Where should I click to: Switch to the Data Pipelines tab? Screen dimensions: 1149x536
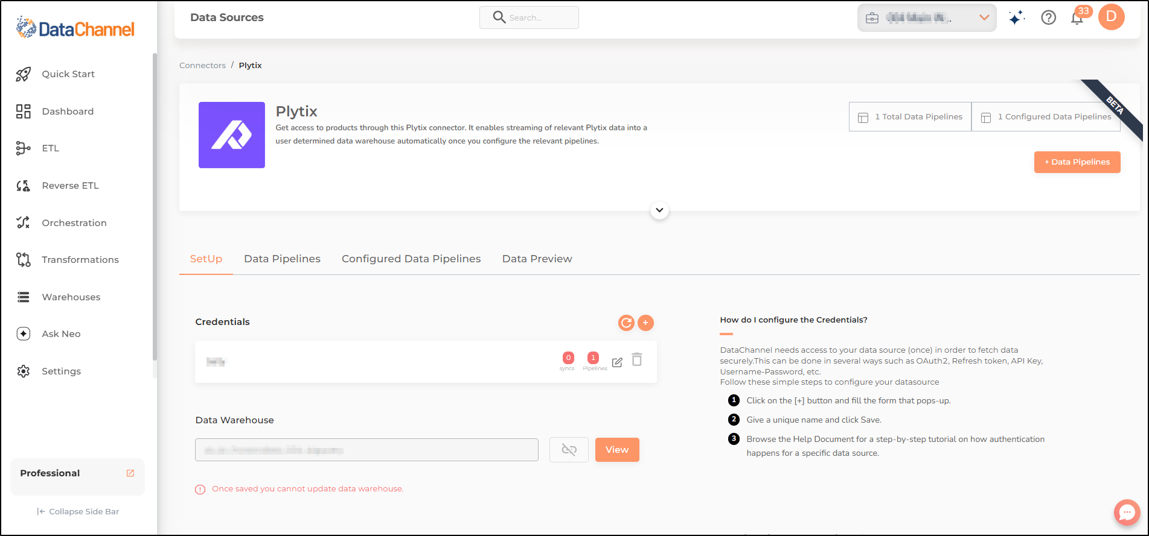(282, 259)
